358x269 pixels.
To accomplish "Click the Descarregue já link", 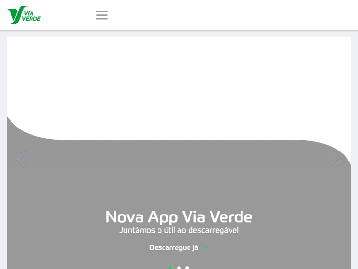I will pyautogui.click(x=174, y=247).
